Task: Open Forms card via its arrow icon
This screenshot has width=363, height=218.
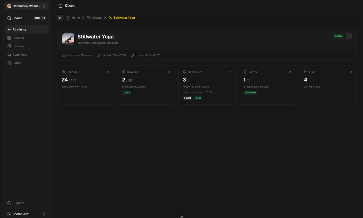Action: pos(290,72)
